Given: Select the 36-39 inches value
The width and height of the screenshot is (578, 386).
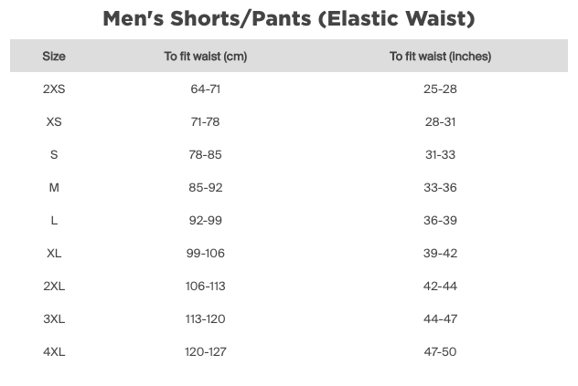Looking at the screenshot, I should click(440, 221).
